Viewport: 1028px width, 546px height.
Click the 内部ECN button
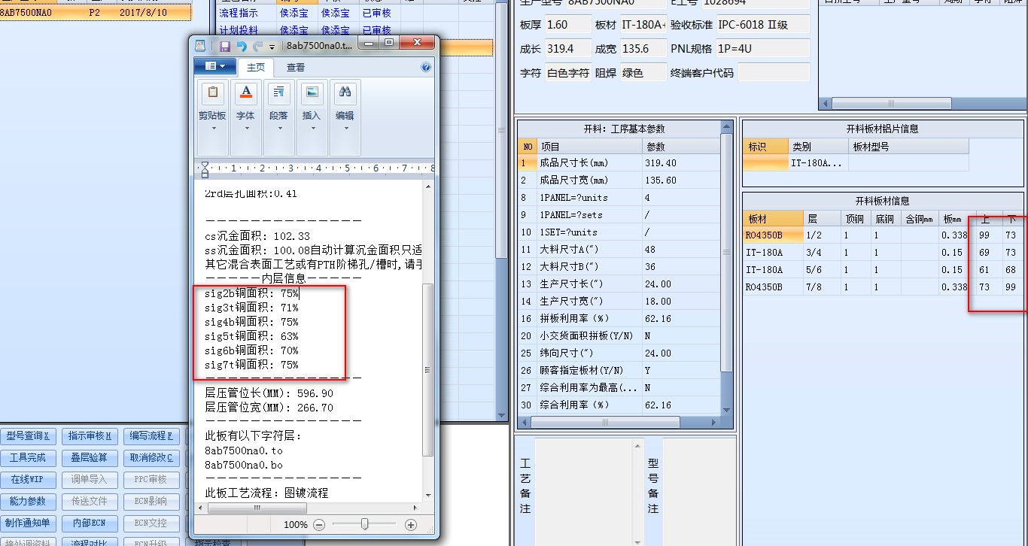point(90,523)
